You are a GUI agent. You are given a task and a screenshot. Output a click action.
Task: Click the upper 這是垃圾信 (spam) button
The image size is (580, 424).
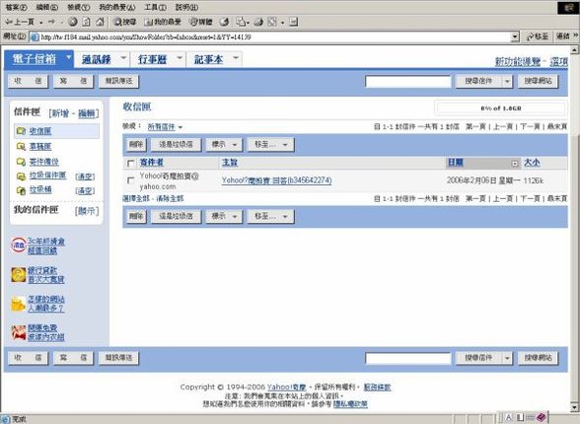coord(176,145)
